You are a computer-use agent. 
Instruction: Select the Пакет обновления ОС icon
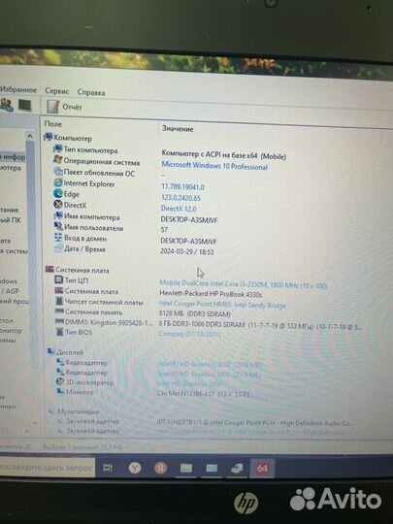58,172
